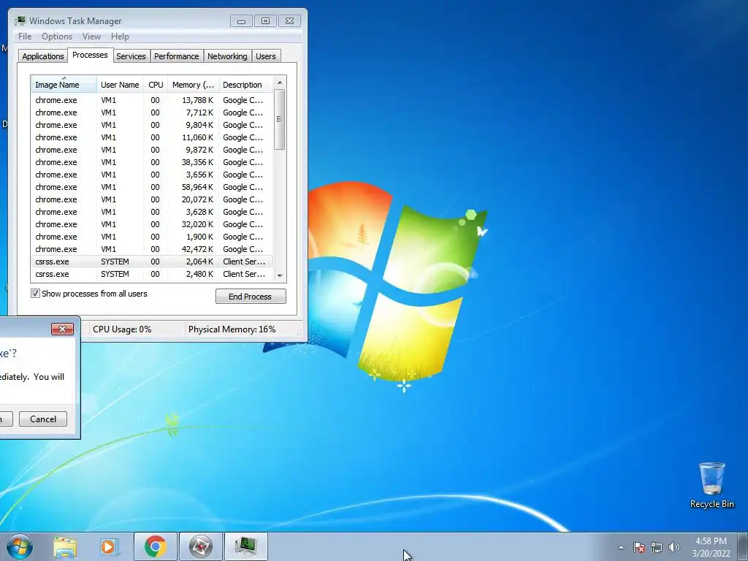Viewport: 748px width, 561px height.
Task: Launch Windows Media Player from the taskbar
Action: 110,546
